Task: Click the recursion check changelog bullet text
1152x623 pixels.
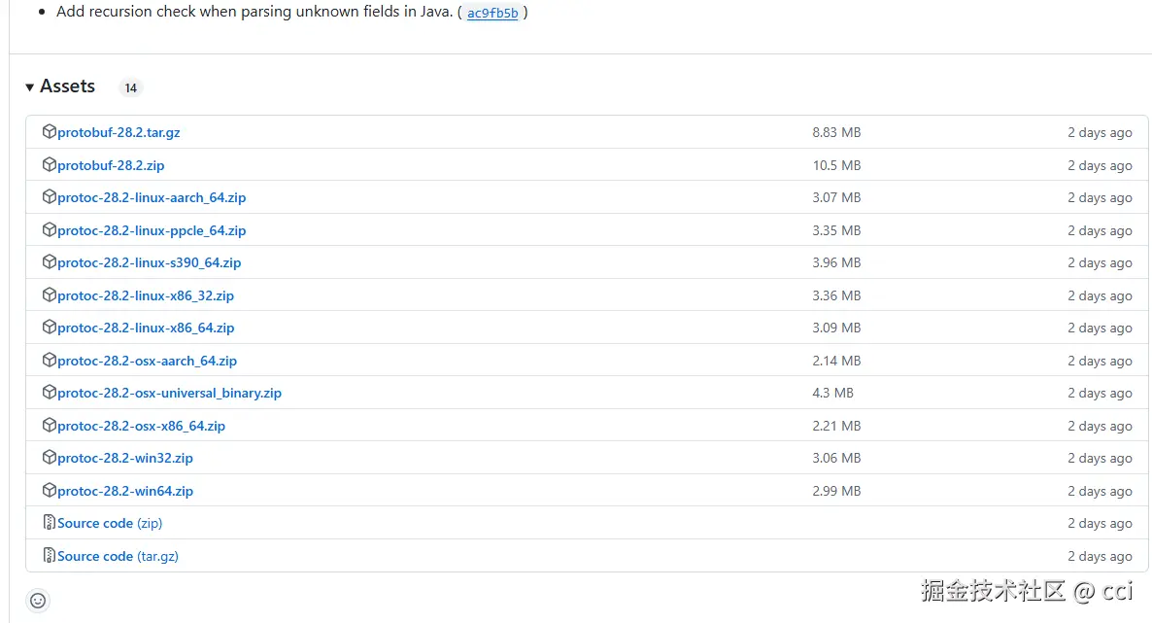Action: (254, 12)
